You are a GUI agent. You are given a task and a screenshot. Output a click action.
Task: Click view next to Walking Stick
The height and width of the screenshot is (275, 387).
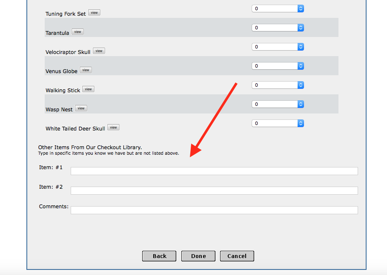(88, 89)
